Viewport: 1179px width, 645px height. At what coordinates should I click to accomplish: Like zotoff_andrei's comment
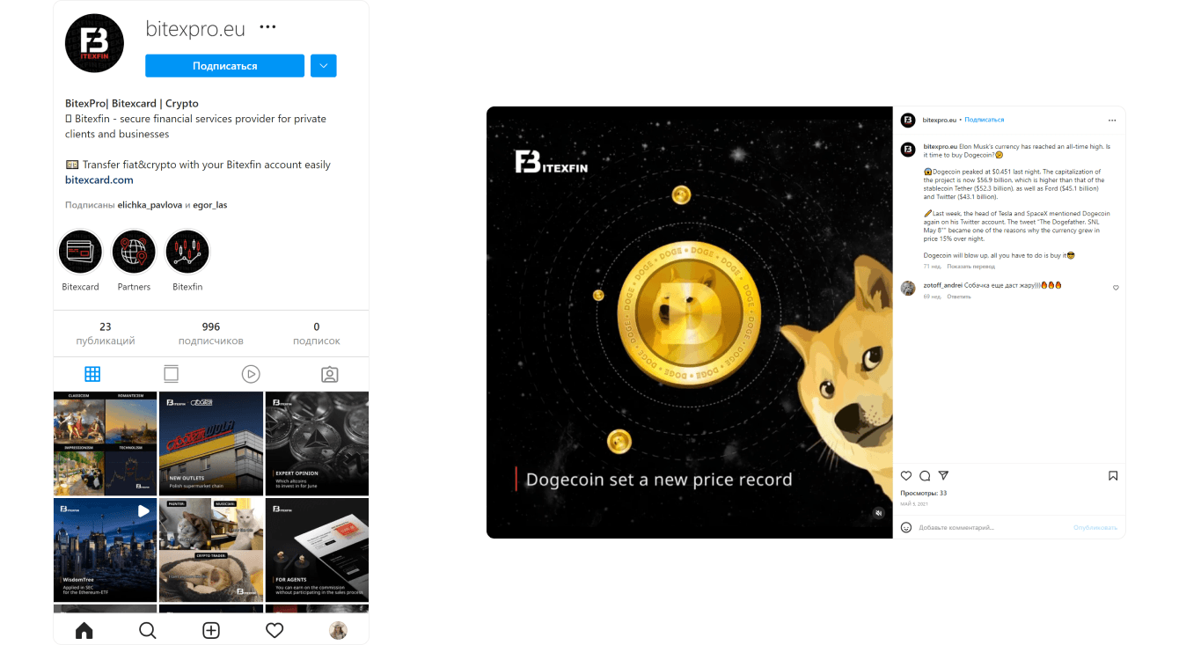[1116, 288]
